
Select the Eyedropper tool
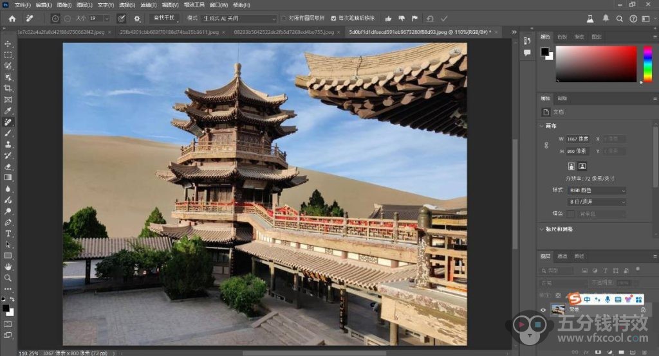[8, 111]
